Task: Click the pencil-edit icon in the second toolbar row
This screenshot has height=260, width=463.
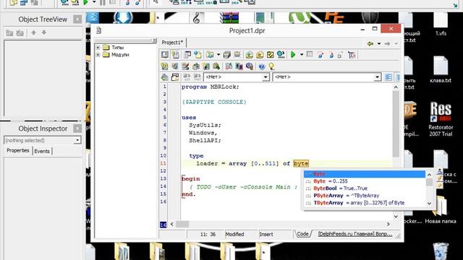Action: (185, 66)
